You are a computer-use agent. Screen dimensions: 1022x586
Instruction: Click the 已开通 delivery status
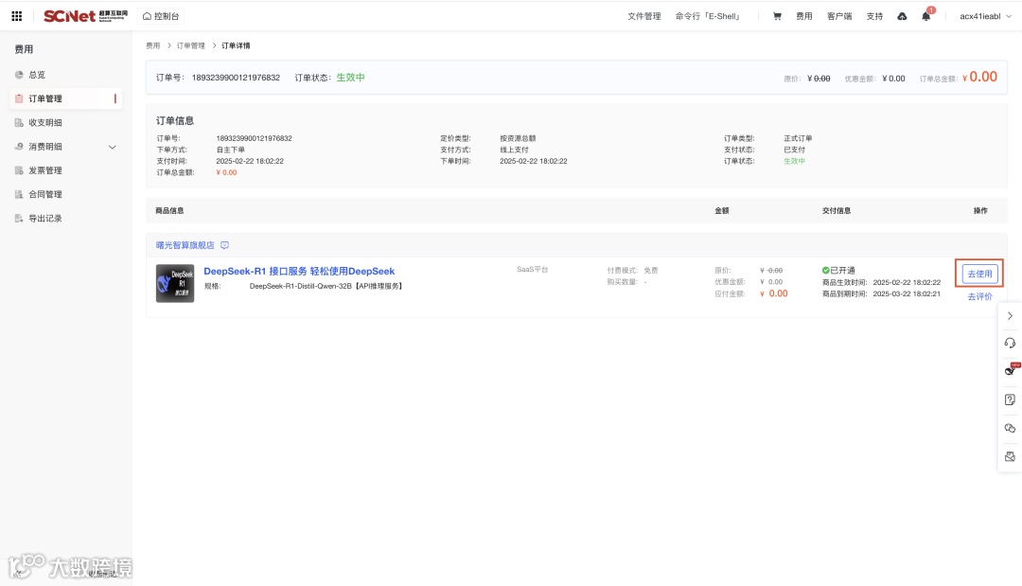click(x=838, y=271)
